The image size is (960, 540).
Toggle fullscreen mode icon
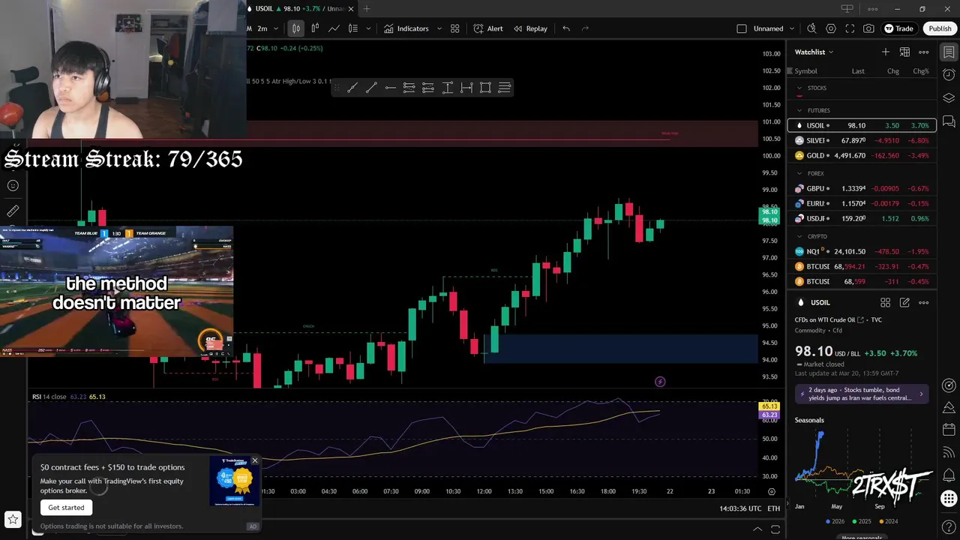click(850, 28)
